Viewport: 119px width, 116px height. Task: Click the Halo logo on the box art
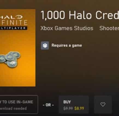pos(11,17)
